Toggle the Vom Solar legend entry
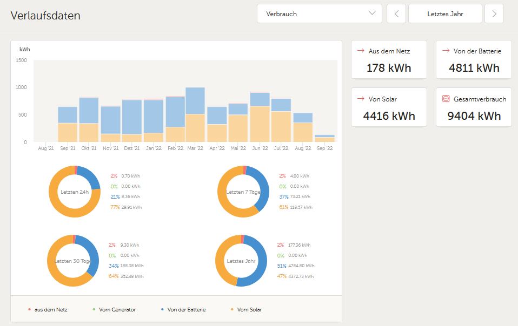This screenshot has height=326, width=518. [247, 309]
